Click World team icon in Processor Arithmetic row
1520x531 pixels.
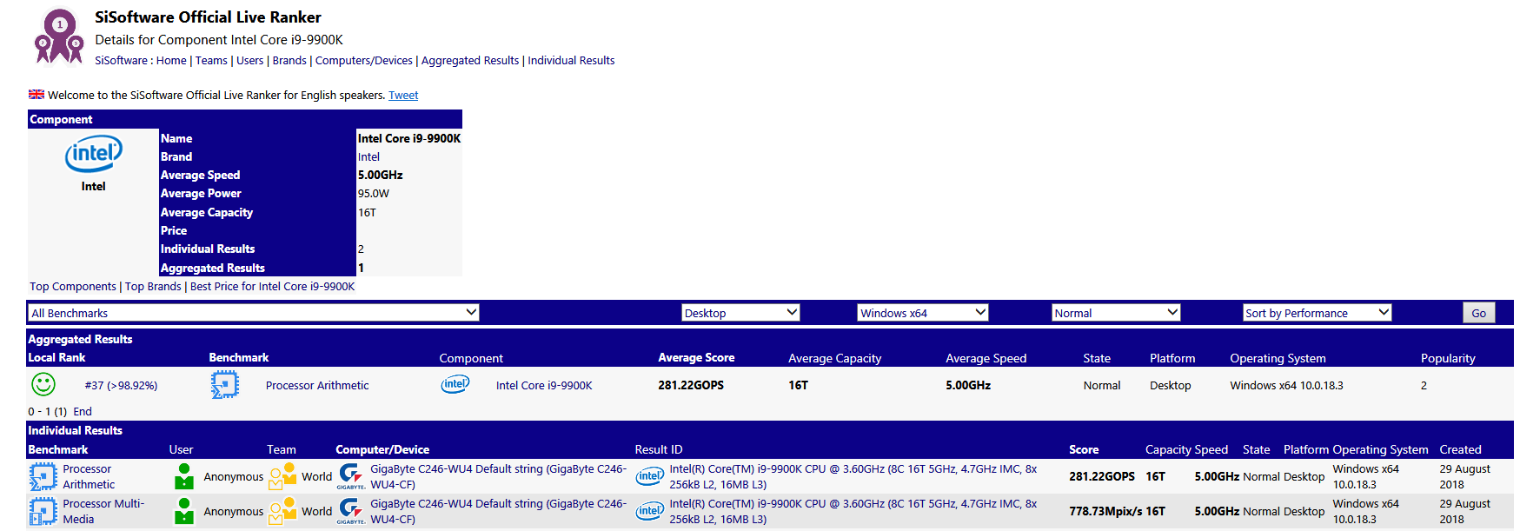pyautogui.click(x=282, y=476)
